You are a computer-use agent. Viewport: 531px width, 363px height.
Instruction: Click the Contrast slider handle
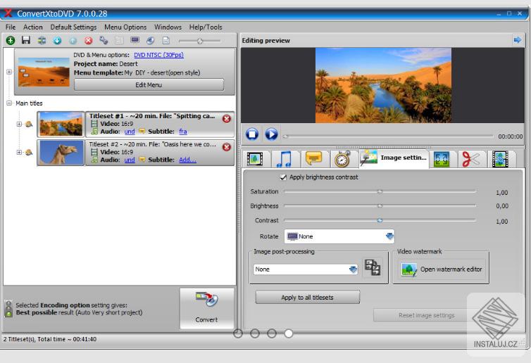tap(380, 221)
